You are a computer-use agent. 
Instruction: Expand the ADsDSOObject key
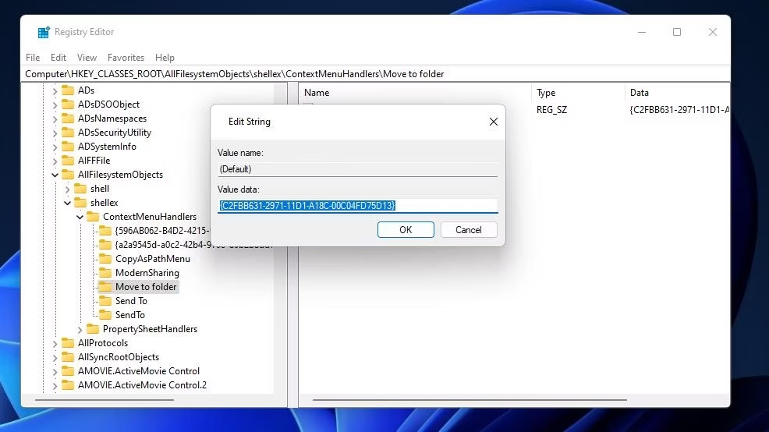(55, 105)
